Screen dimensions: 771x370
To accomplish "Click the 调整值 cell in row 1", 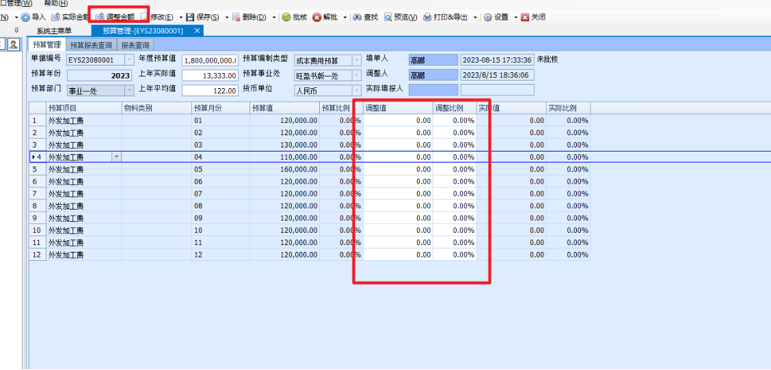I will click(x=398, y=120).
